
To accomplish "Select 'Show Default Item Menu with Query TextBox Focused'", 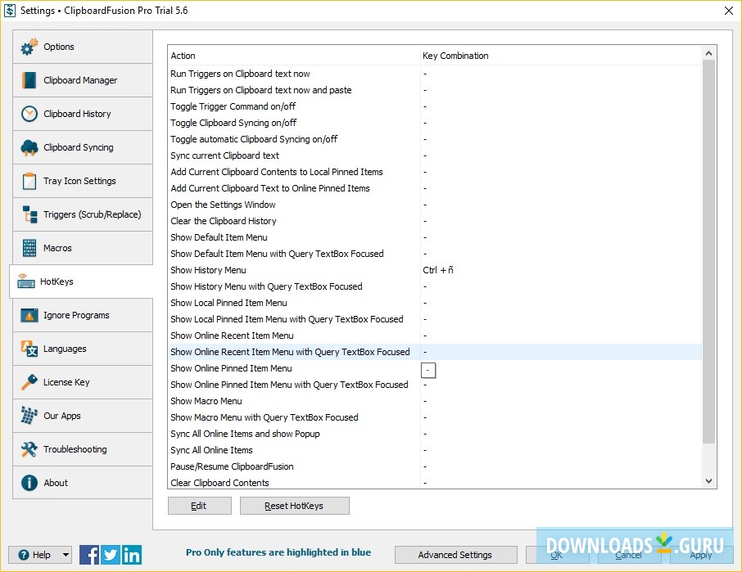I will (x=434, y=254).
